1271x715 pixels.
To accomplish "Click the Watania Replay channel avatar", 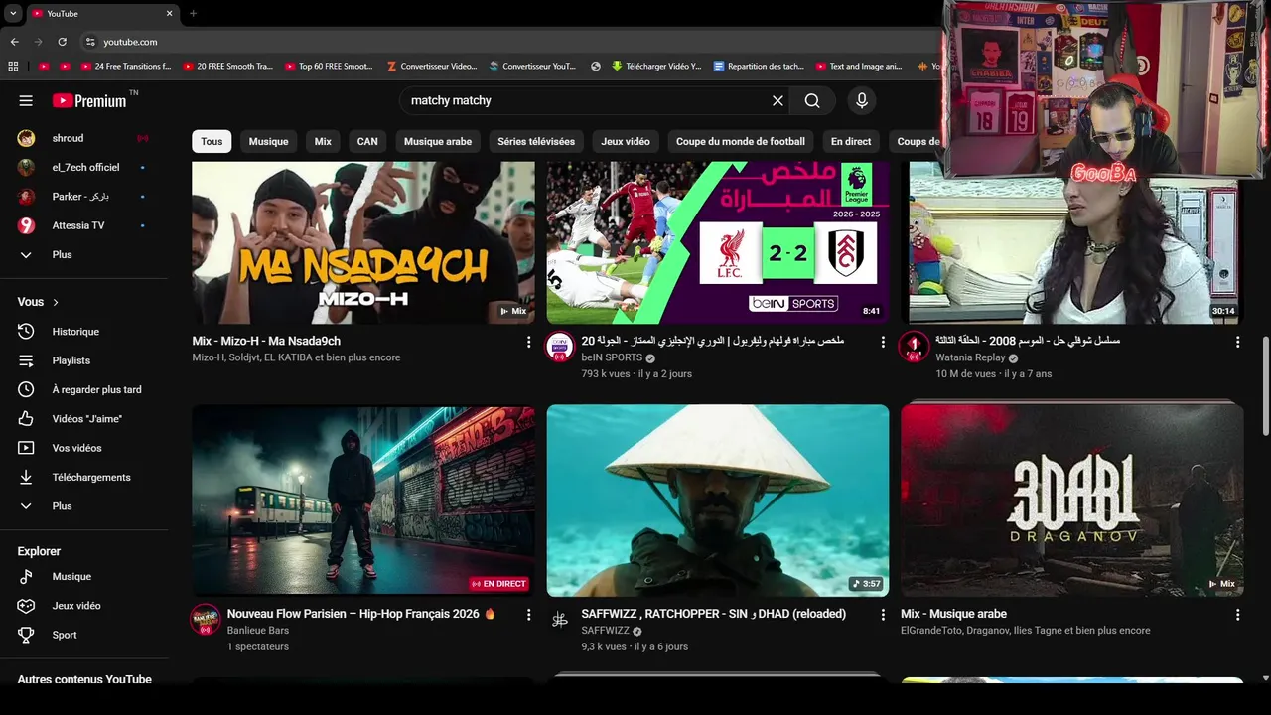I will [x=914, y=347].
